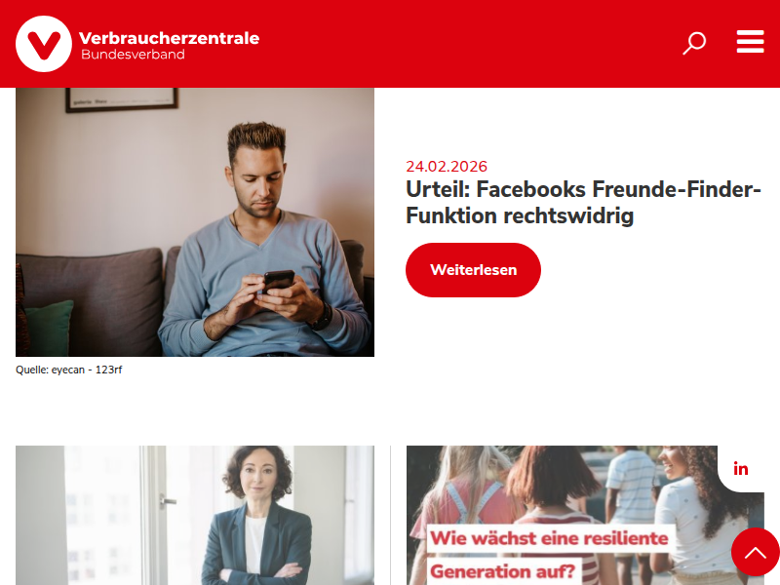
Task: Click the framed picture on the wall
Action: (122, 99)
